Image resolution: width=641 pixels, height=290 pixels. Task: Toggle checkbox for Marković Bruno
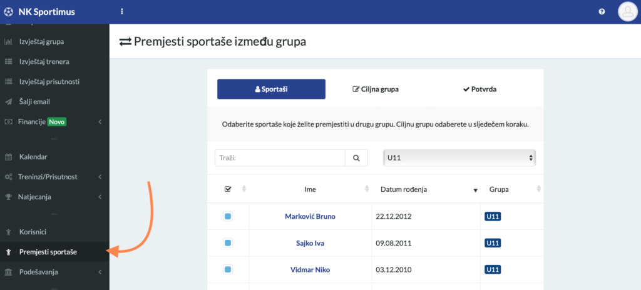point(228,216)
